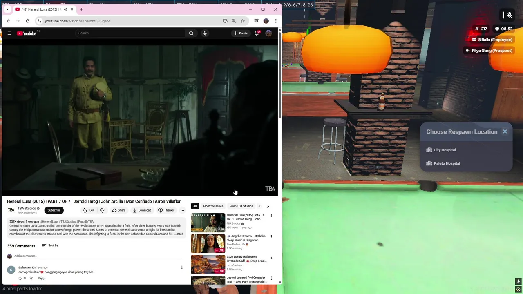Open the browser zoom magnifier icon

(x=234, y=21)
